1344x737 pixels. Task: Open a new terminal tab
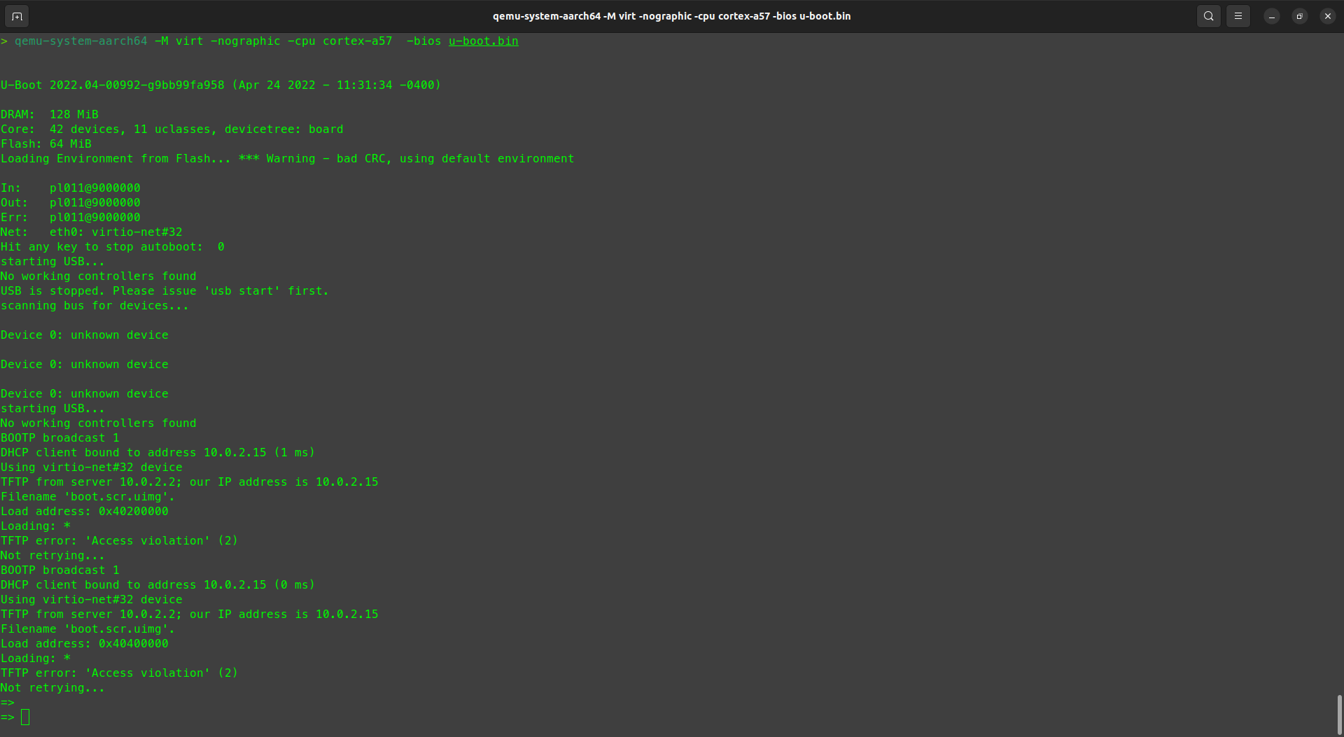click(x=17, y=16)
